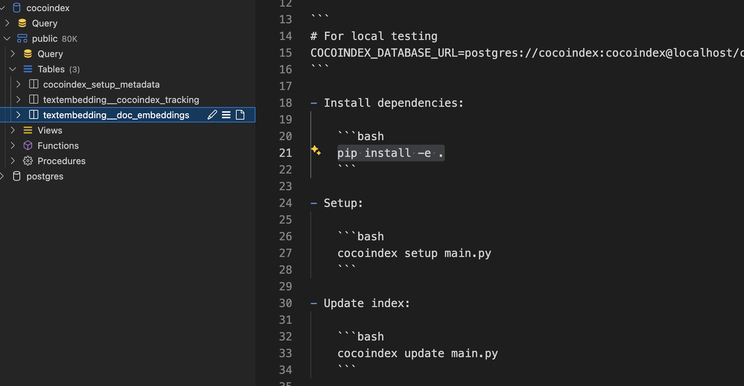The height and width of the screenshot is (386, 744).
Task: Click the sparkle AI icon at line 21
Action: click(x=316, y=150)
